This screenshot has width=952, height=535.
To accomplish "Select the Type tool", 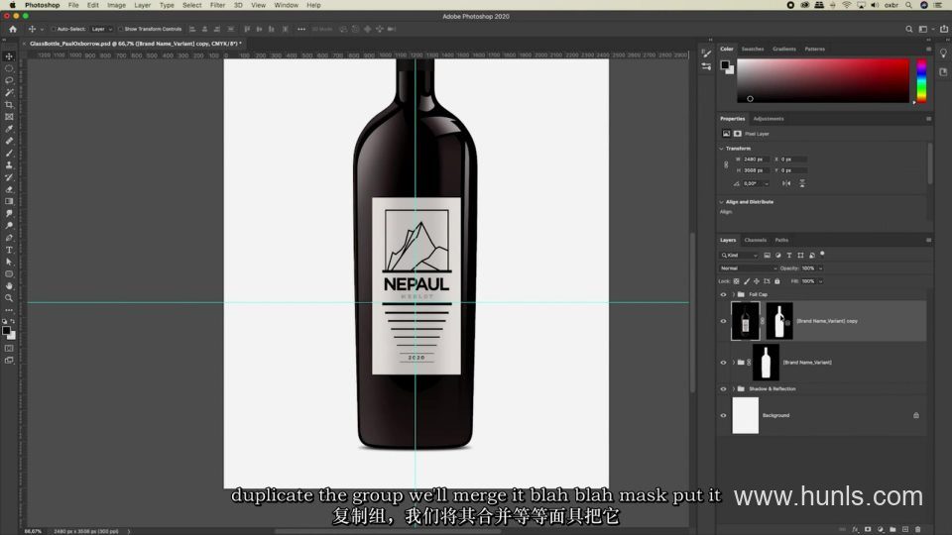I will (x=9, y=250).
